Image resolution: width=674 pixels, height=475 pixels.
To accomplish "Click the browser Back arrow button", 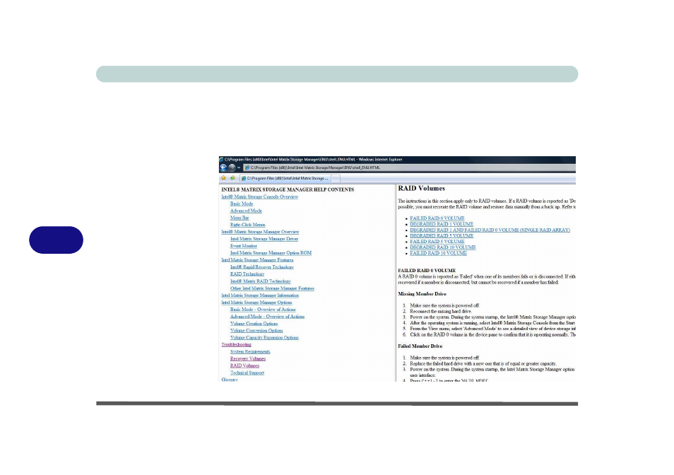I will 223,168.
